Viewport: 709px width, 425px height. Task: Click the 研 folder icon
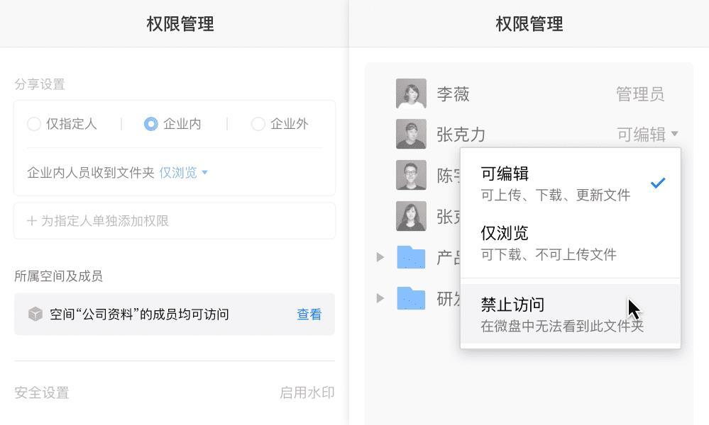point(411,298)
